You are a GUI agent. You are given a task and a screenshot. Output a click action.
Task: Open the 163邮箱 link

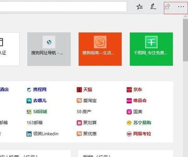coord(35,123)
